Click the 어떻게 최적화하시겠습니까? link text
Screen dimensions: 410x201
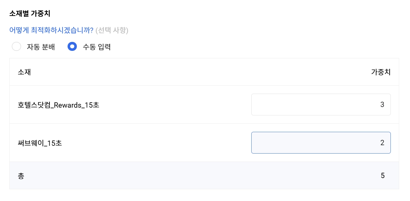pos(51,30)
